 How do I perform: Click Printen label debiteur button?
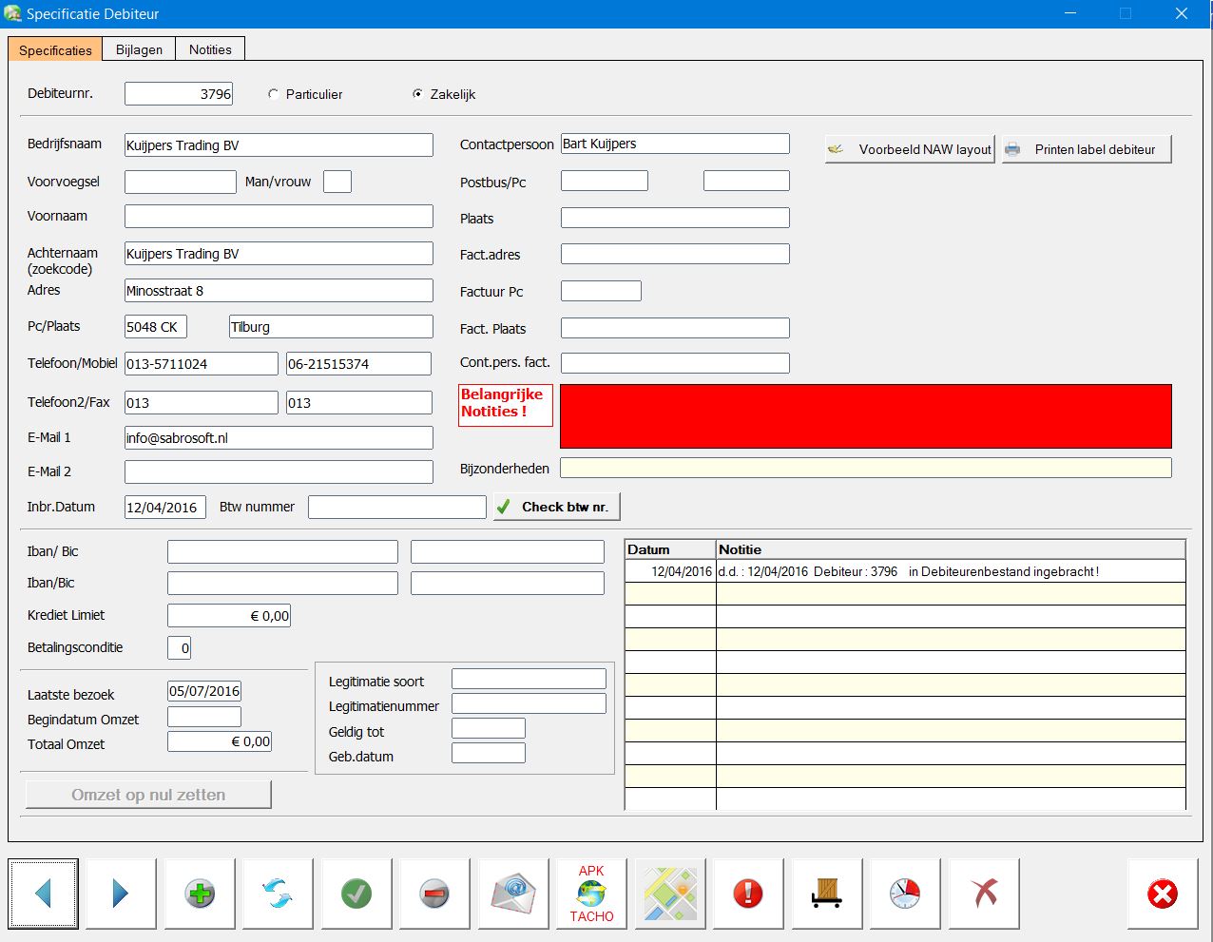1087,149
